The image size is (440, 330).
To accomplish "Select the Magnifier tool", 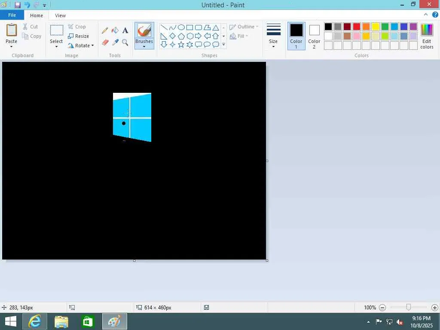I will pos(125,43).
